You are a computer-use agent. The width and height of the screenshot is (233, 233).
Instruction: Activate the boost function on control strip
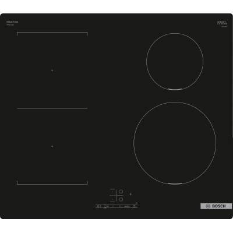point(127,206)
